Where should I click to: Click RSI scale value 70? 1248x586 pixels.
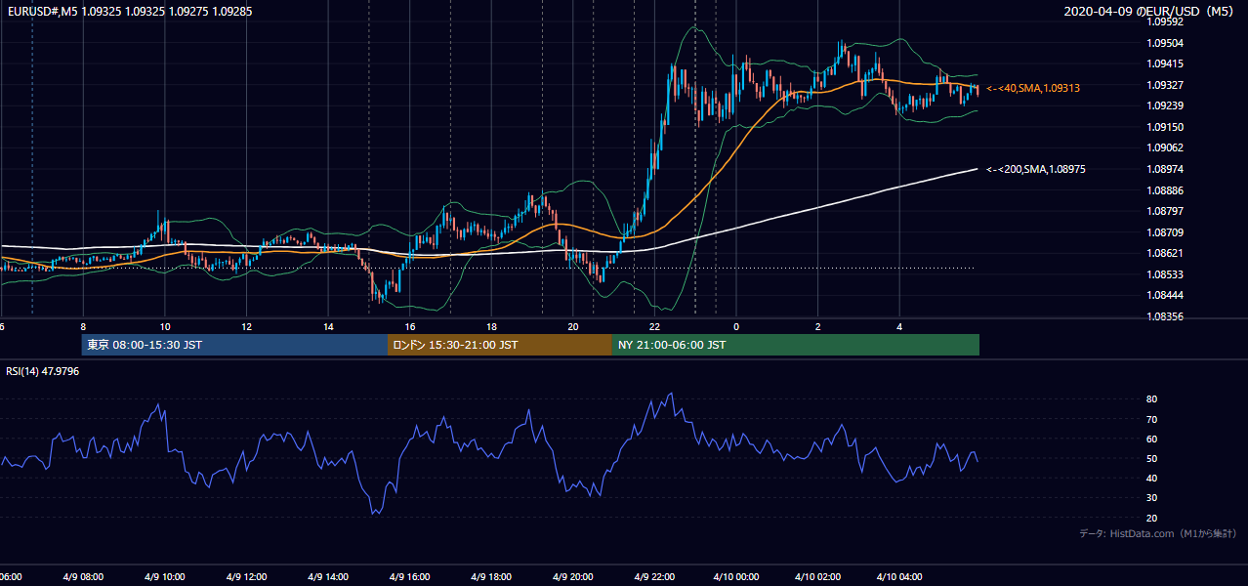pos(1152,419)
